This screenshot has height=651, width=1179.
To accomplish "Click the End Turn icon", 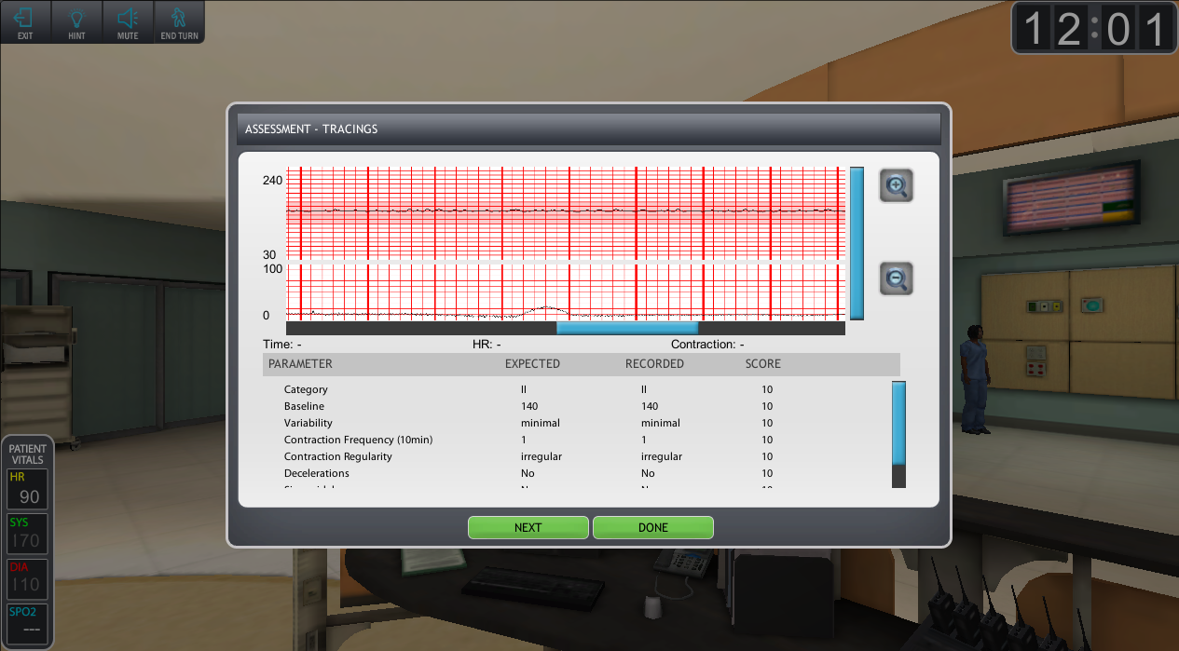I will (178, 22).
